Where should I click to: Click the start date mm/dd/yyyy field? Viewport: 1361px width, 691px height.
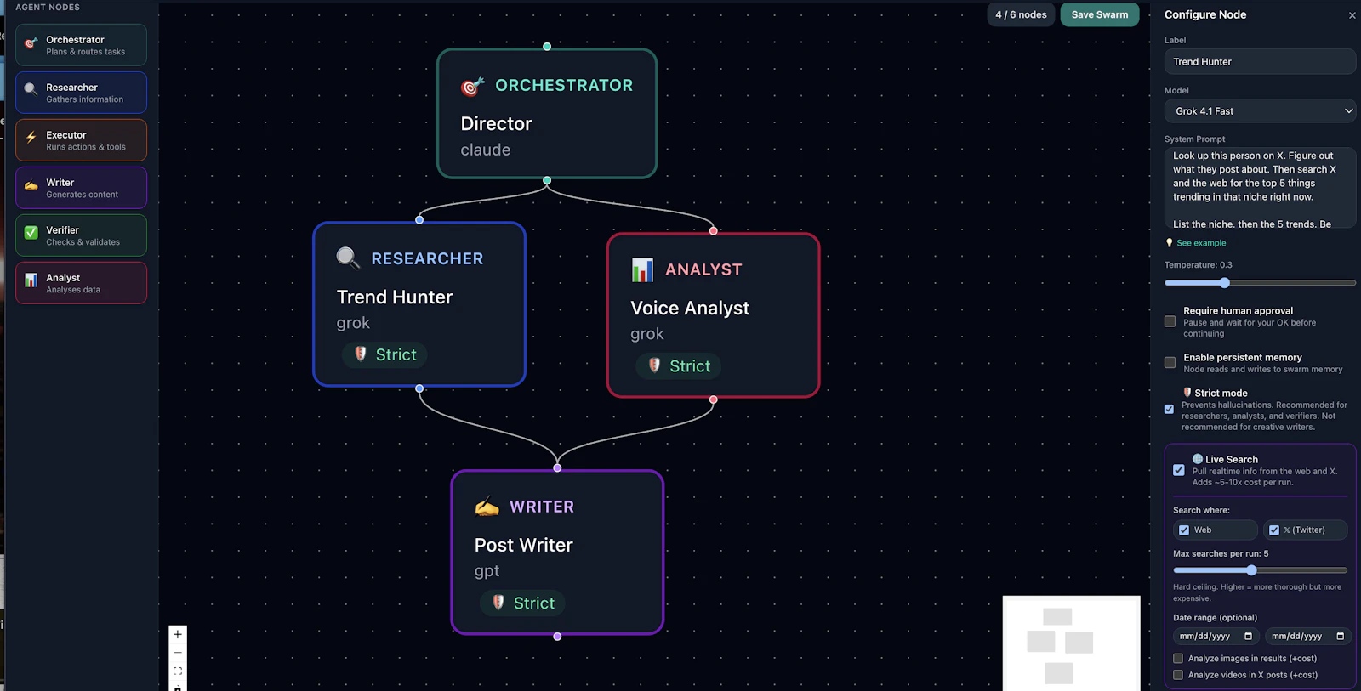(x=1215, y=636)
